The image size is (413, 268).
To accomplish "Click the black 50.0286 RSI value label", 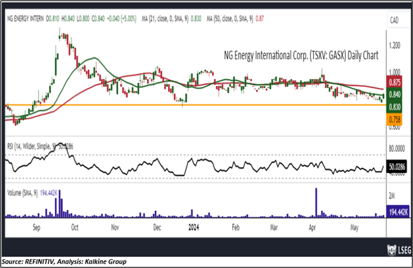I will point(397,167).
